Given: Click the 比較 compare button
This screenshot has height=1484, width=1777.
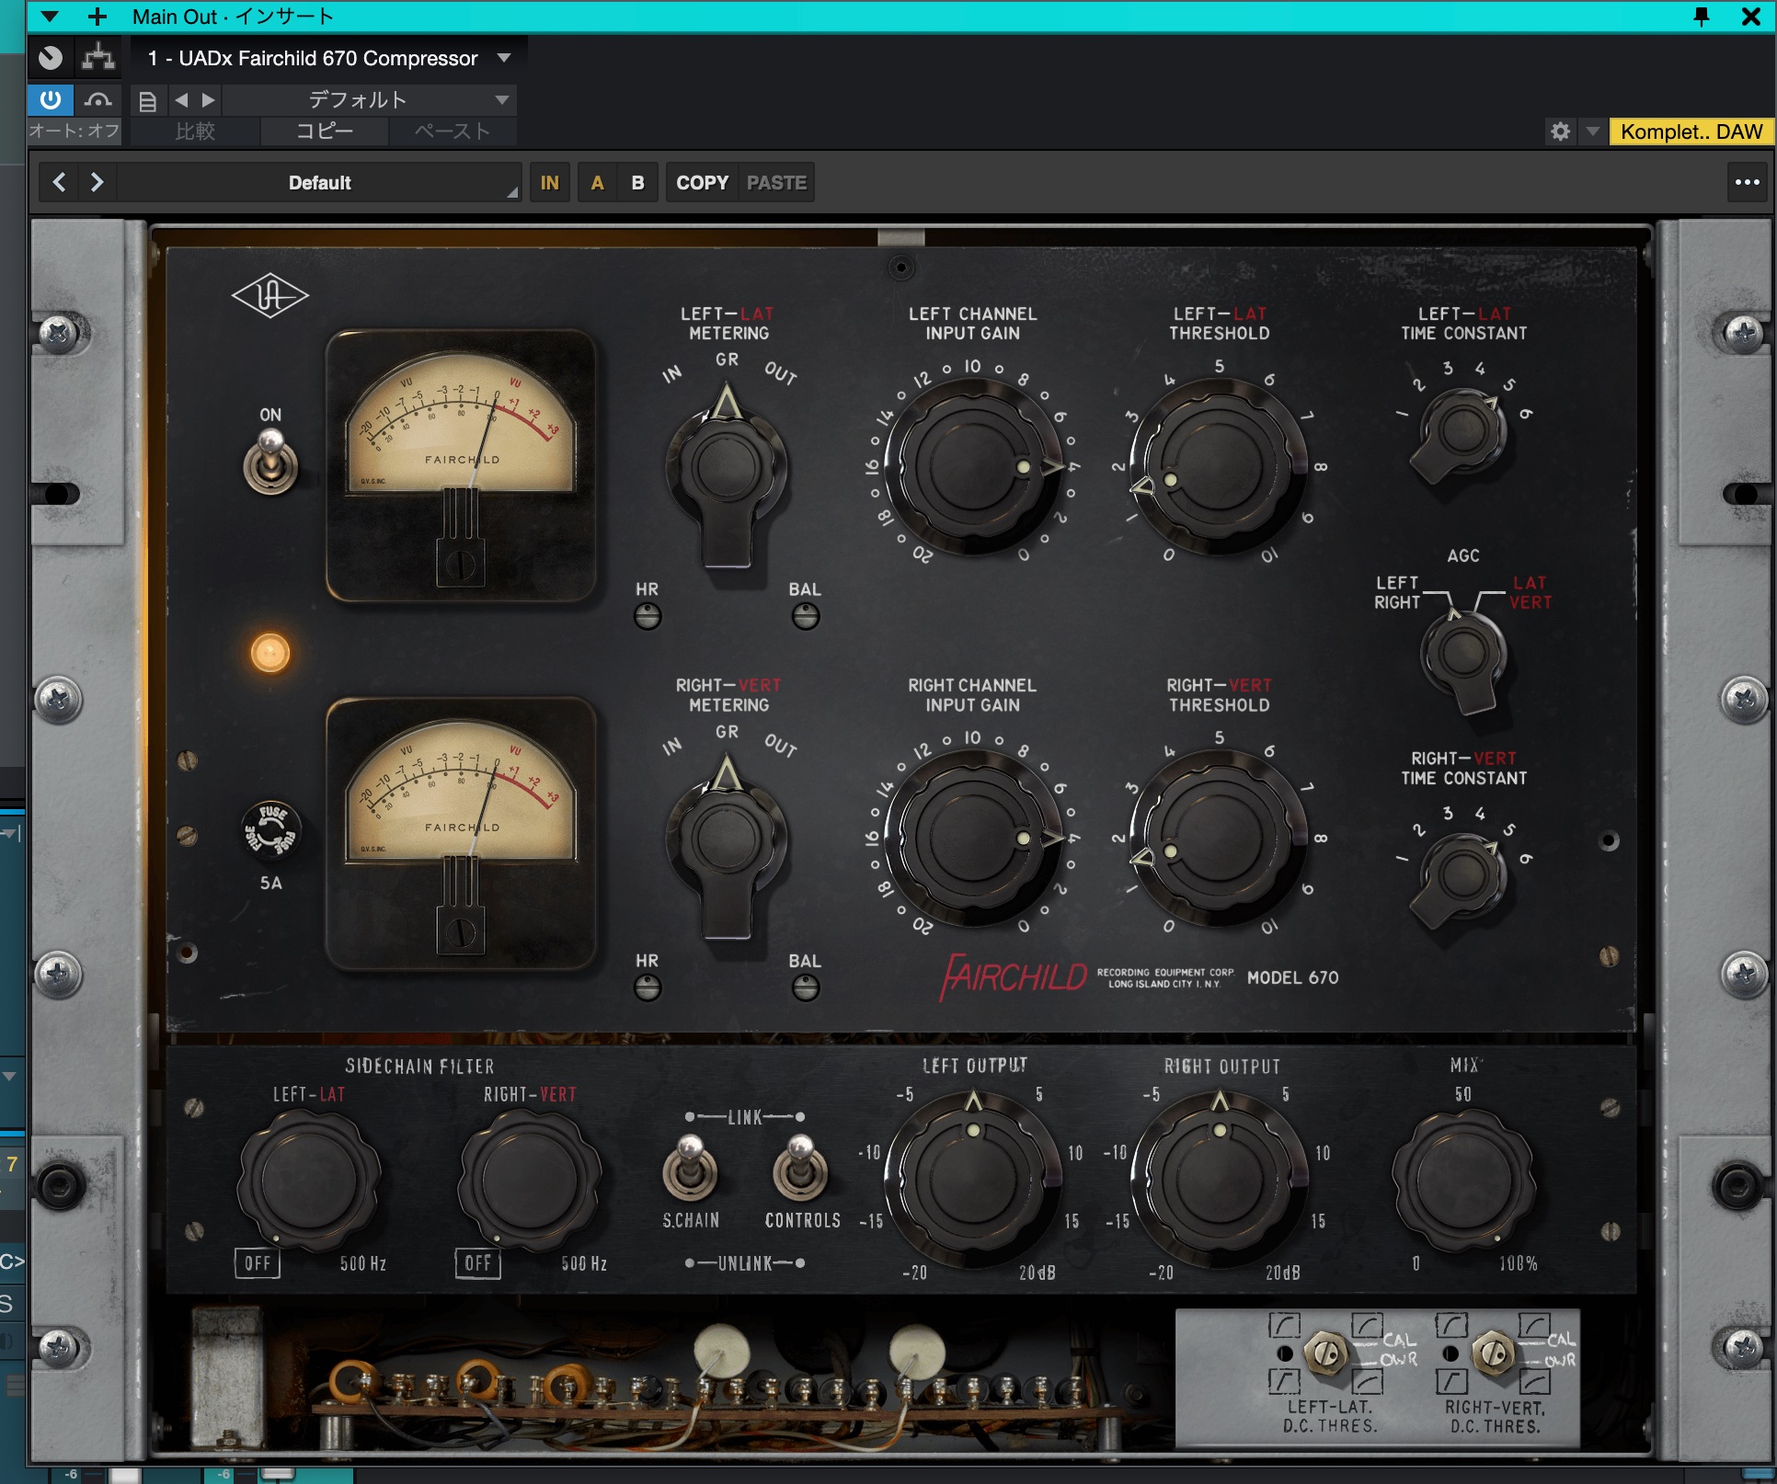Looking at the screenshot, I should (x=195, y=131).
